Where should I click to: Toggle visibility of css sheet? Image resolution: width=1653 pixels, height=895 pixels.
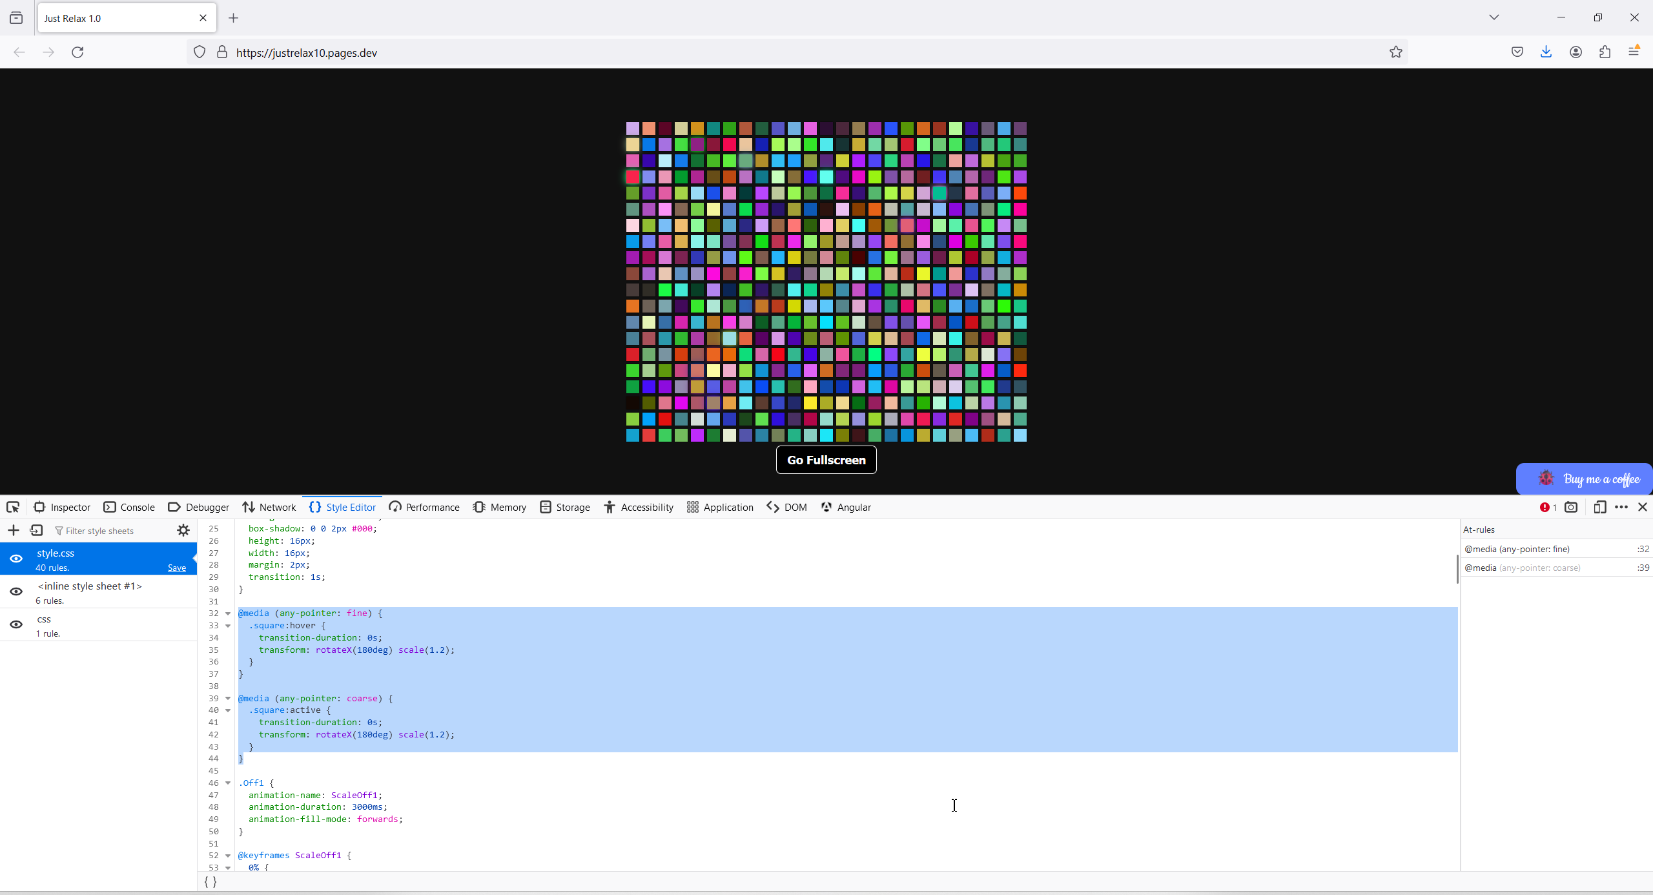[x=16, y=625]
